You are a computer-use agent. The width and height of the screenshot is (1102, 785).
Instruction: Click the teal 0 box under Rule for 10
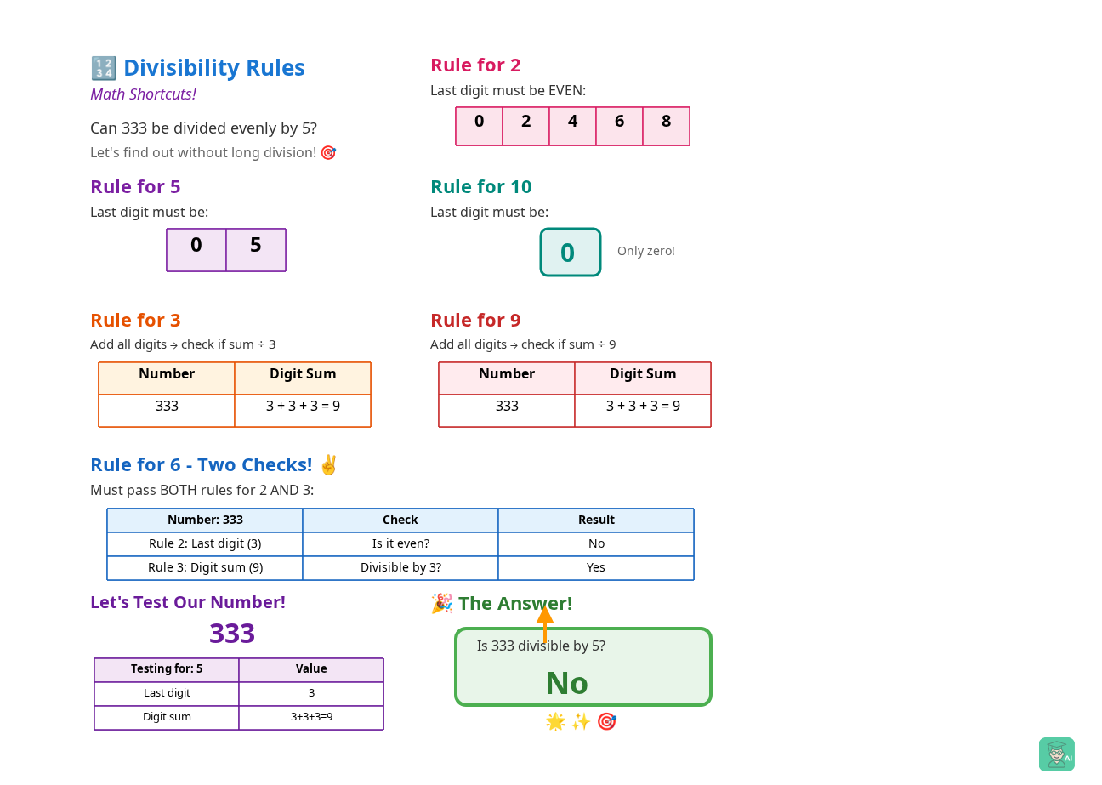(571, 252)
